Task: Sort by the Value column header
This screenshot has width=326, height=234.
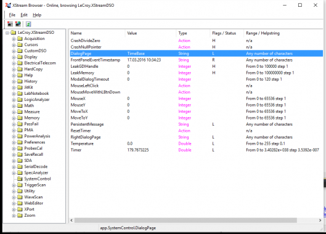Action: click(151, 33)
